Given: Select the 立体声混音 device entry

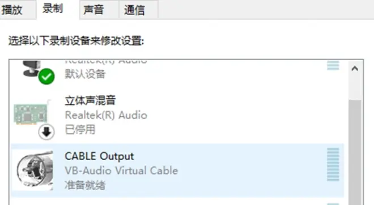Looking at the screenshot, I should (177, 115).
